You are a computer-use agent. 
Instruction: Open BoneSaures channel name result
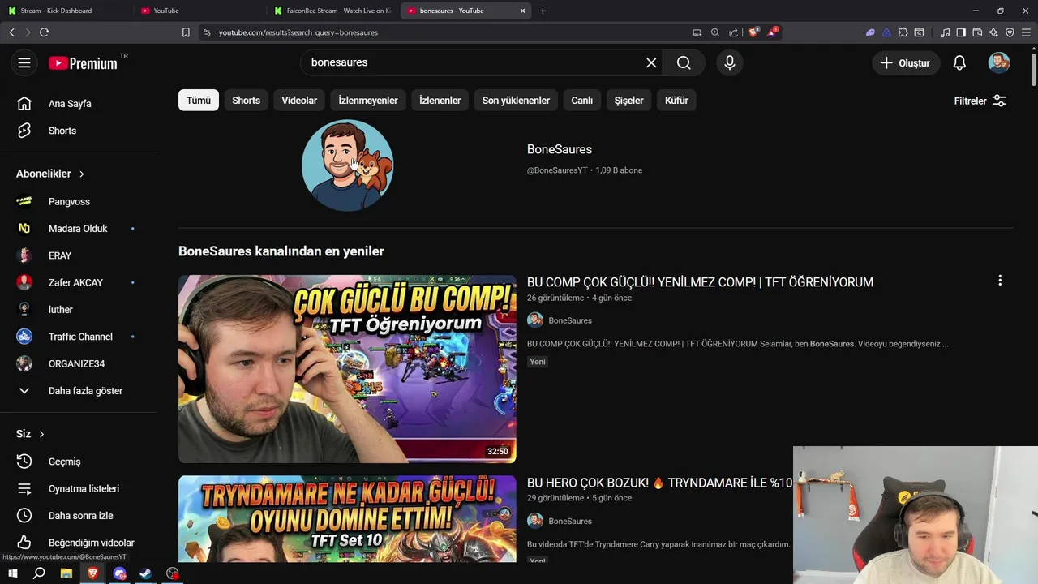[x=560, y=149]
